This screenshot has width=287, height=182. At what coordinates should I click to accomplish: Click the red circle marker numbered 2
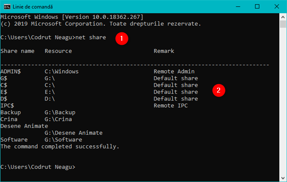click(217, 90)
